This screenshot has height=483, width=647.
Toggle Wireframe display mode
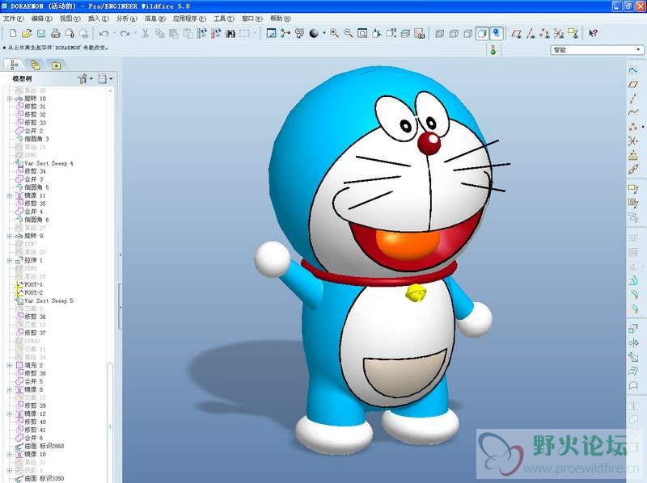439,33
